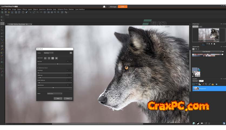Screen dimensions: 226x130
Task: Click the Home icon in the top bar
Action: (104, 6)
